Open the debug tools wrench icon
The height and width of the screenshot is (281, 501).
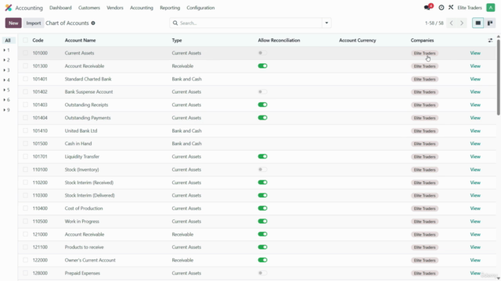[451, 7]
